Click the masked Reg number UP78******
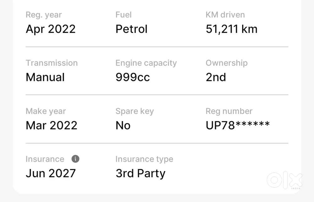 click(x=238, y=125)
